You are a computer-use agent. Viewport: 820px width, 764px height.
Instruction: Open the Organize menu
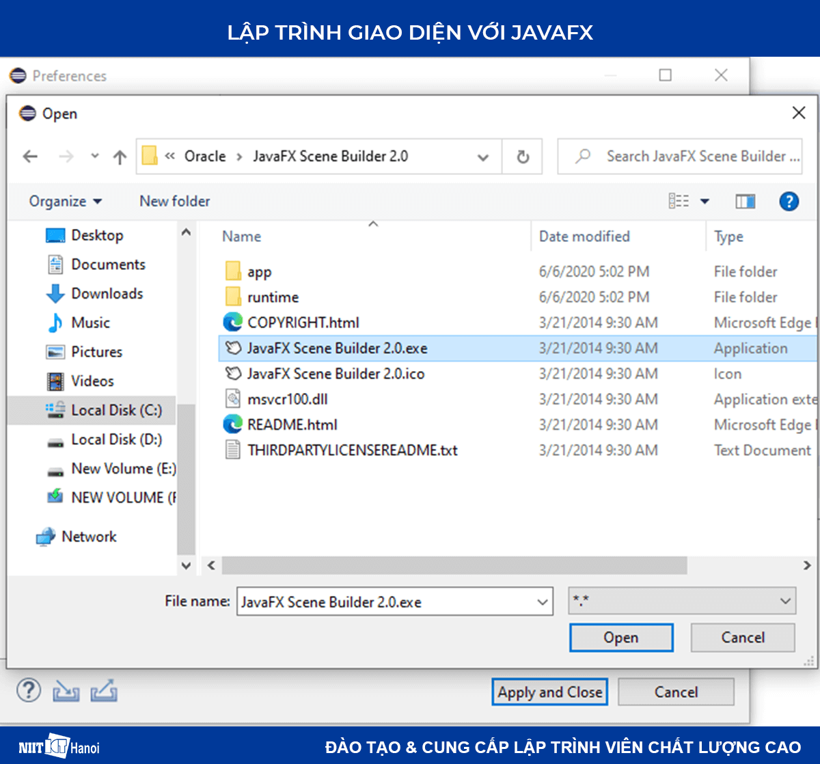65,201
